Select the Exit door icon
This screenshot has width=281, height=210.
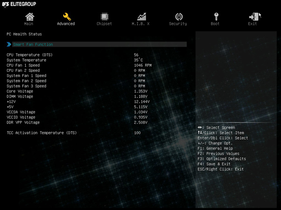click(x=253, y=17)
